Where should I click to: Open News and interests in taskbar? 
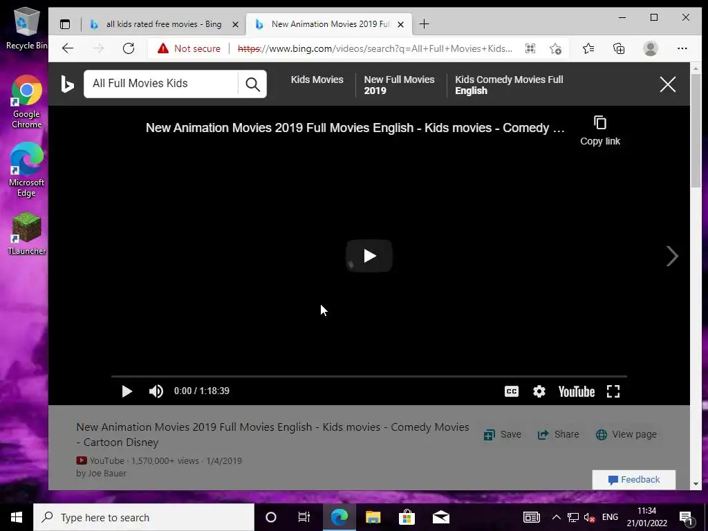coord(532,517)
